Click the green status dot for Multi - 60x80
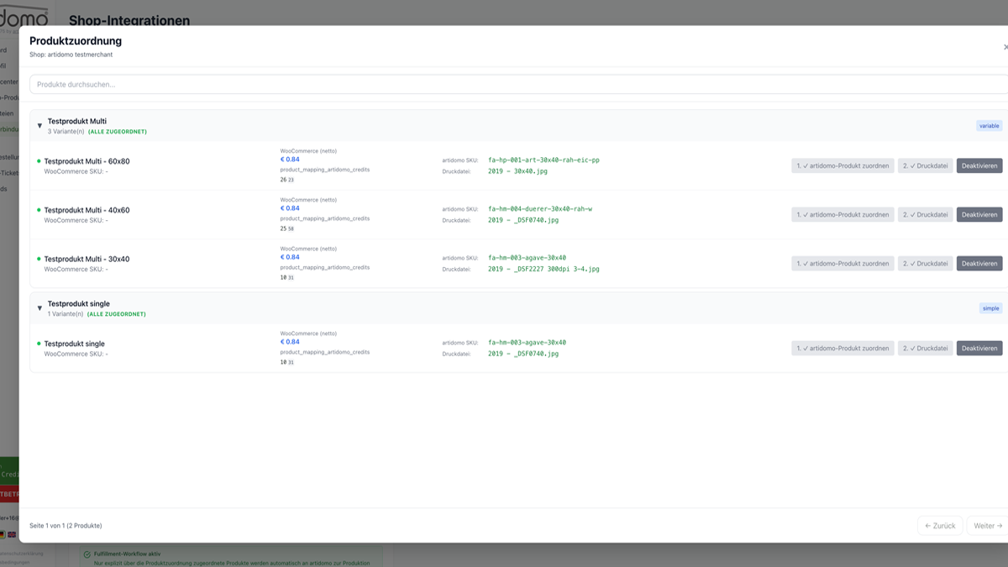The height and width of the screenshot is (567, 1008). [x=39, y=161]
